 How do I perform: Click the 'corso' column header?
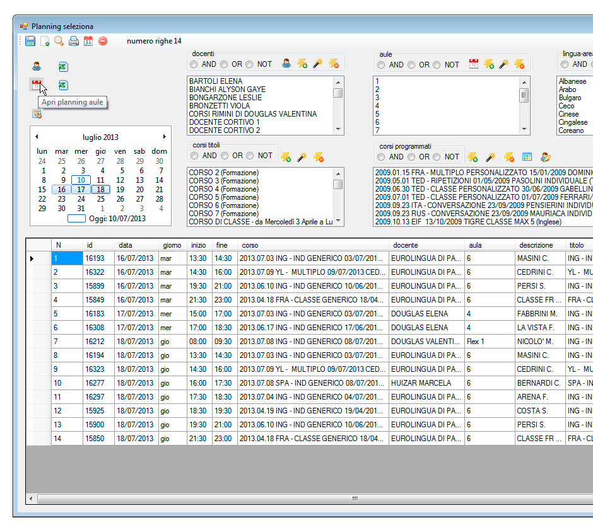click(x=313, y=245)
